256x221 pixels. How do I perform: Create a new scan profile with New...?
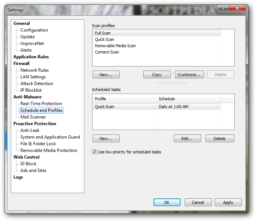pos(106,75)
